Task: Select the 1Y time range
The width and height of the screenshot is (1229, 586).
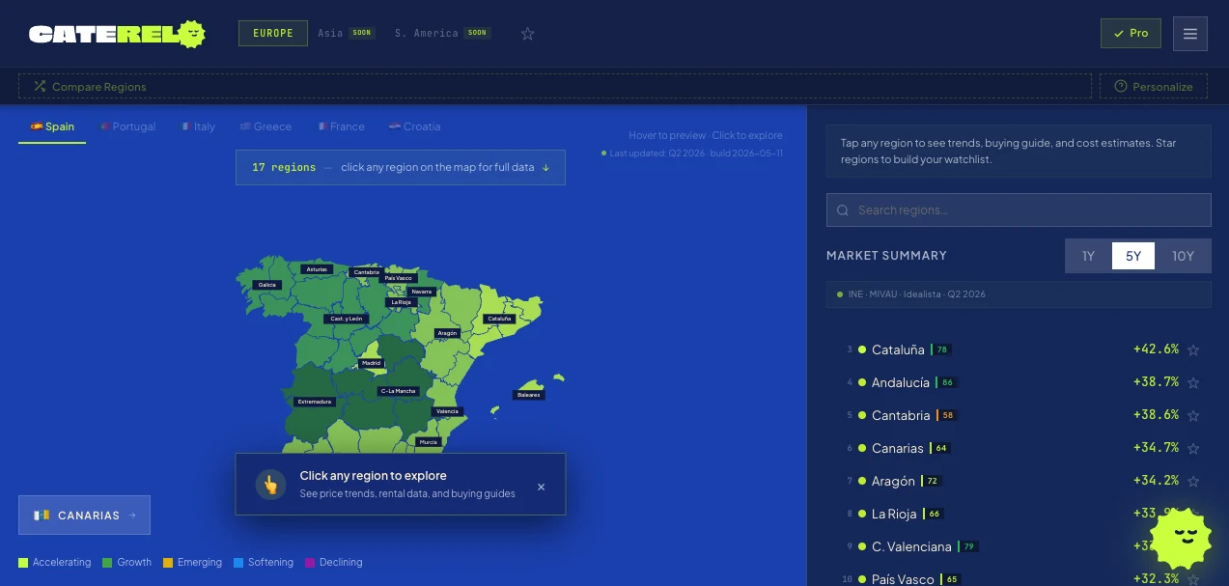Action: (1088, 256)
